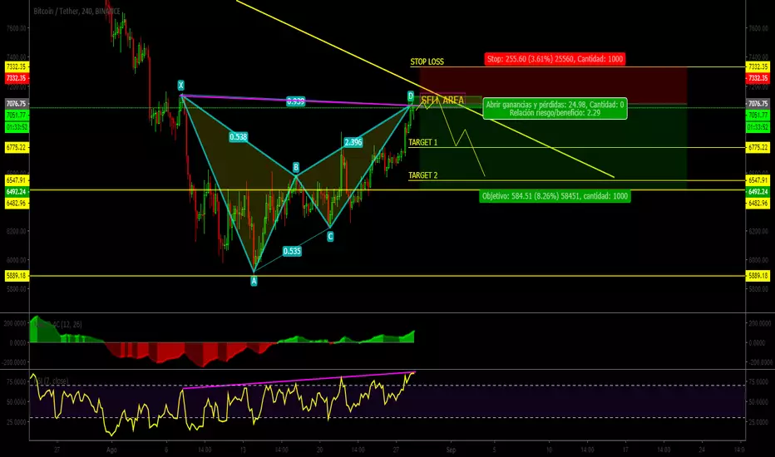Viewport: 775px width, 457px height.
Task: Click the 6547.91 tag on right price axis
Action: point(758,180)
